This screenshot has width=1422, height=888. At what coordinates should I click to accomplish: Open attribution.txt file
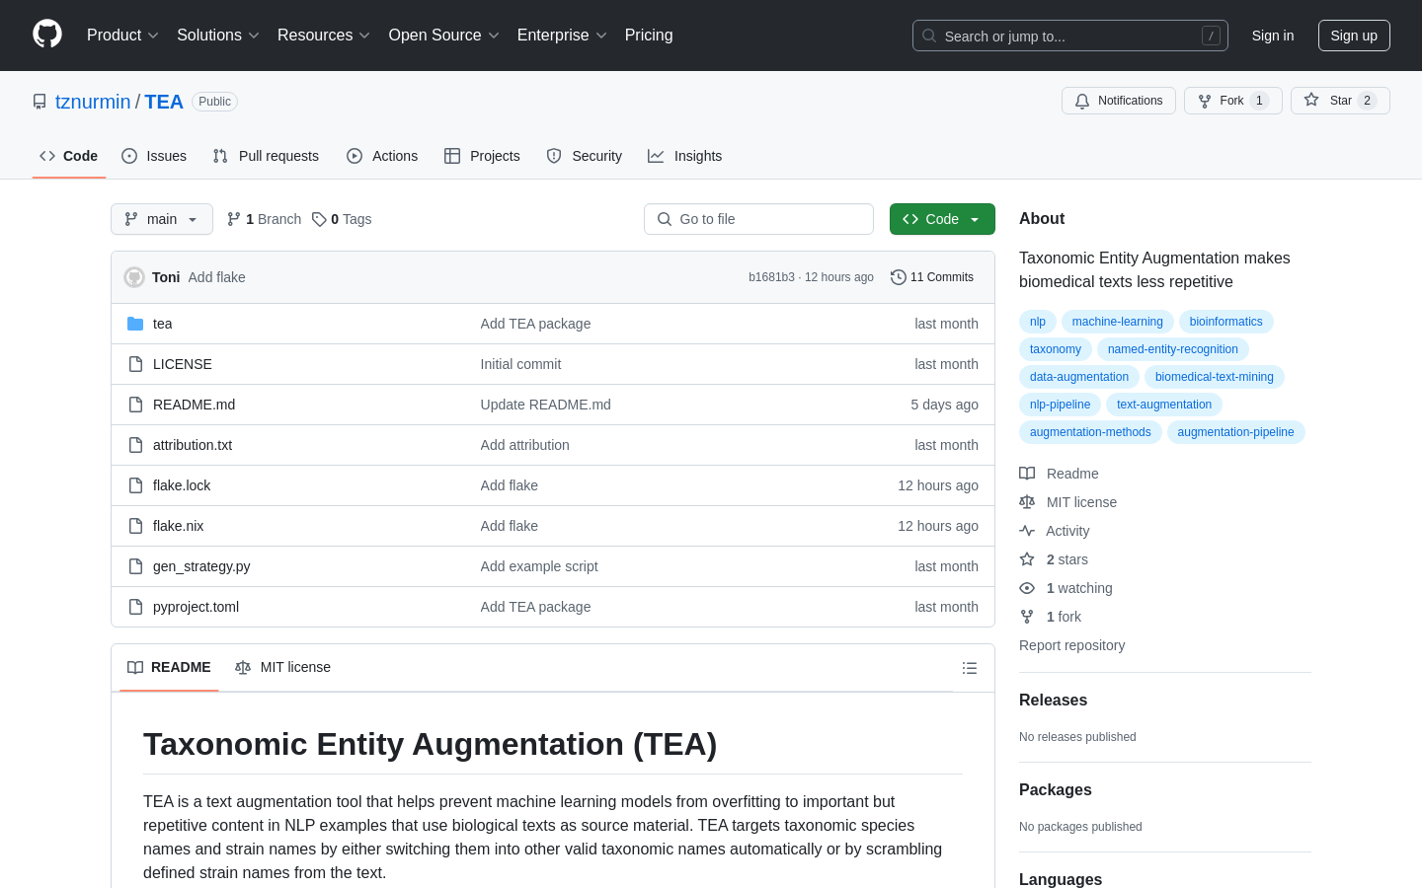(x=193, y=445)
